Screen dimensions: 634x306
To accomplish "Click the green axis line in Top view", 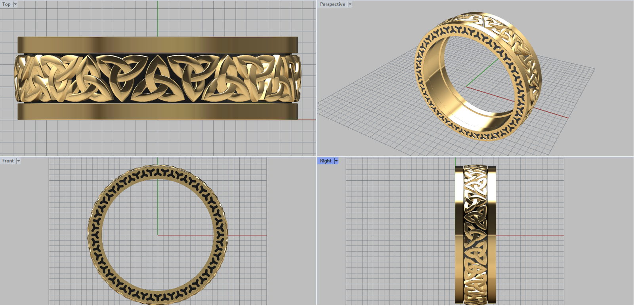I will click(x=158, y=18).
